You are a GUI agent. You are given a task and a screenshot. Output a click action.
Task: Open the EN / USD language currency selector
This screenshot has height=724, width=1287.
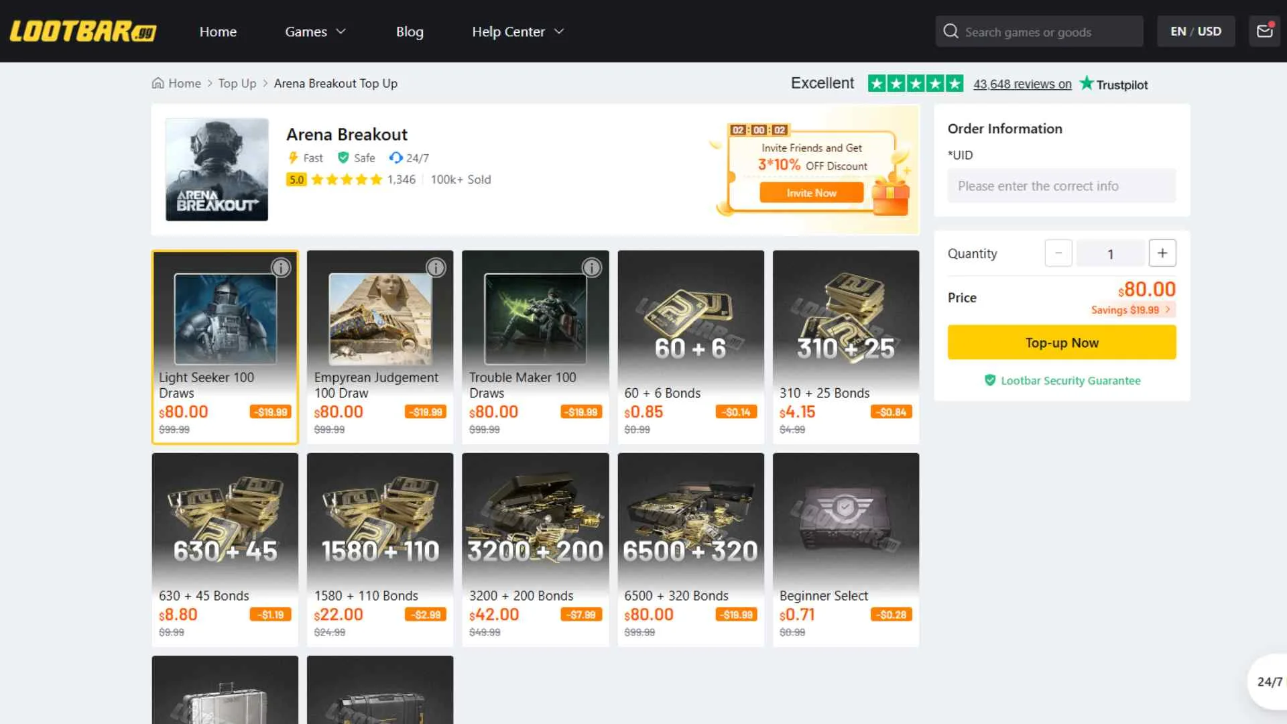tap(1196, 32)
